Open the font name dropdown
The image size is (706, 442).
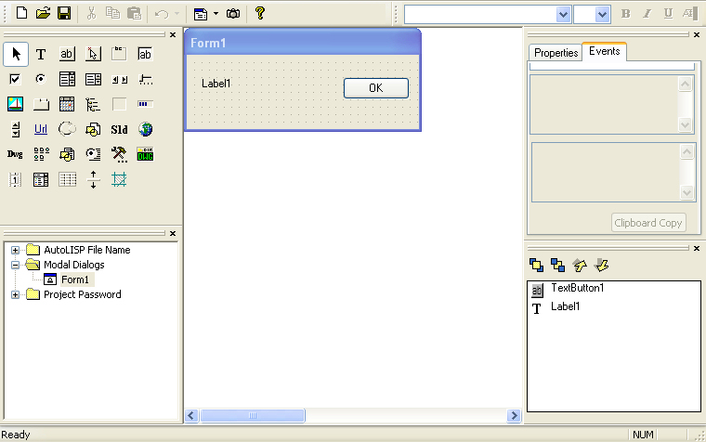point(563,15)
